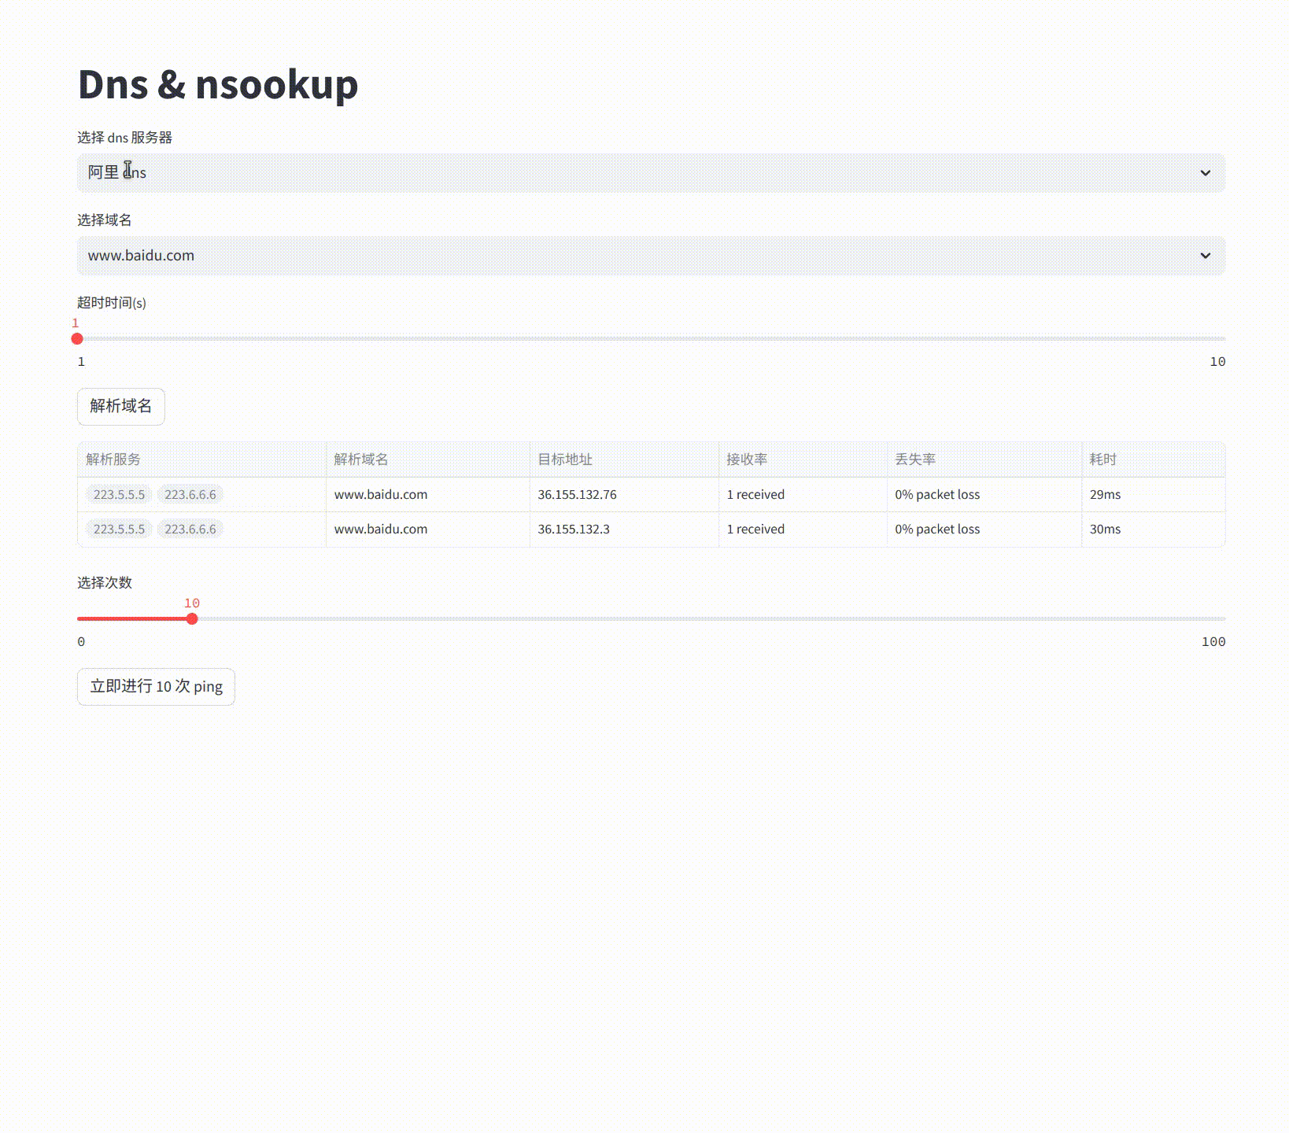Click the 选择次数 slider handle at 10
This screenshot has height=1133, width=1289.
(192, 619)
